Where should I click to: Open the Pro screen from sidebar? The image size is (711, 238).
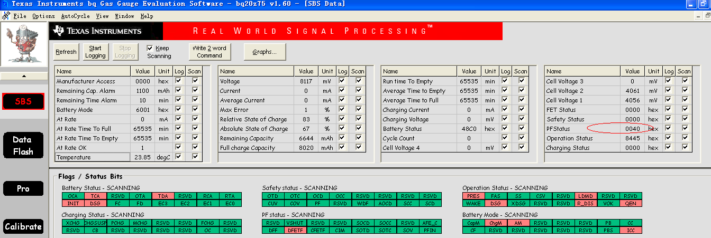coord(23,188)
